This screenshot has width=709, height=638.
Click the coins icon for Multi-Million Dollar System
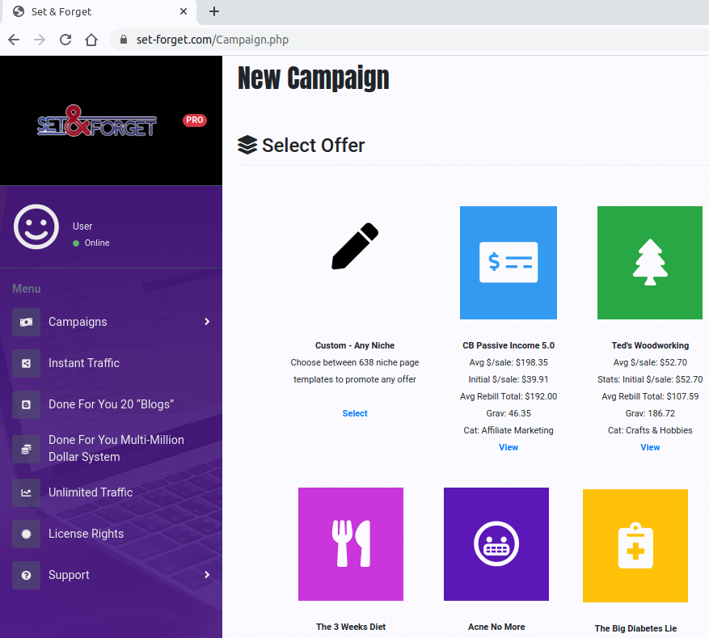[26, 449]
